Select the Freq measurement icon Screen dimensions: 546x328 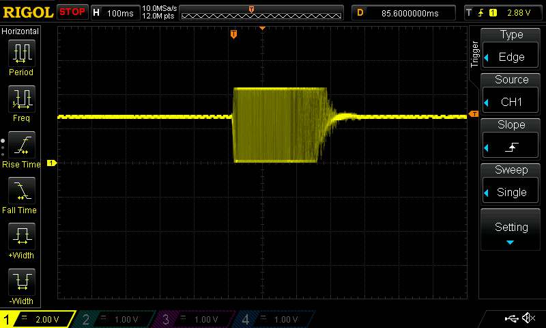click(22, 98)
